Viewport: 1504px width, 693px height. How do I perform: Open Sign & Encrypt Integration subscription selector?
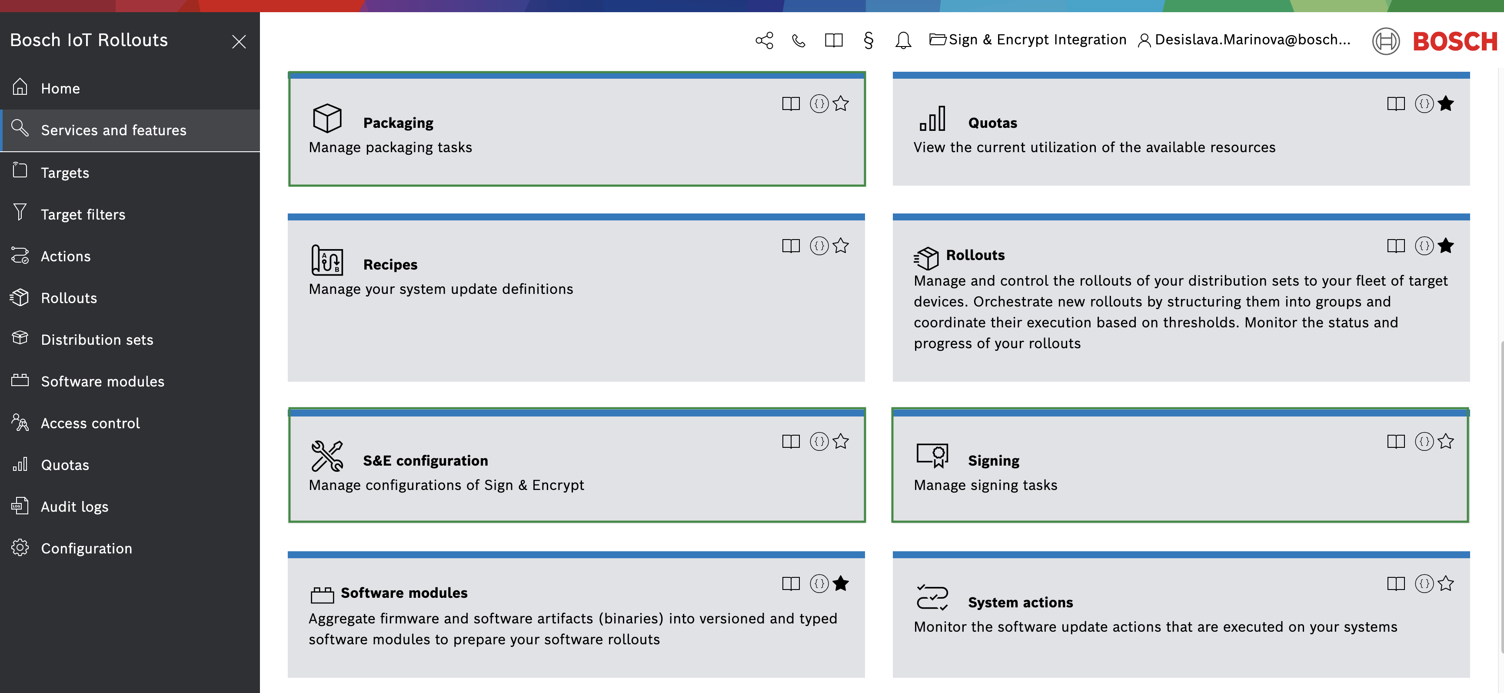click(x=1028, y=40)
